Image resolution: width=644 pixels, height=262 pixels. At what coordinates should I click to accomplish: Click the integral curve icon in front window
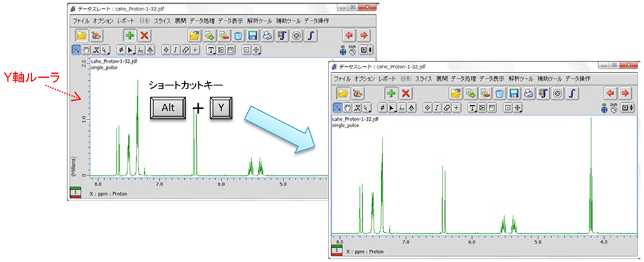pyautogui.click(x=571, y=93)
